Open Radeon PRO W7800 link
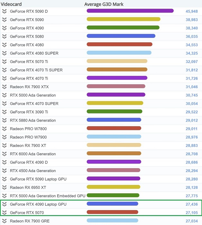The image size is (202, 225). (28, 129)
